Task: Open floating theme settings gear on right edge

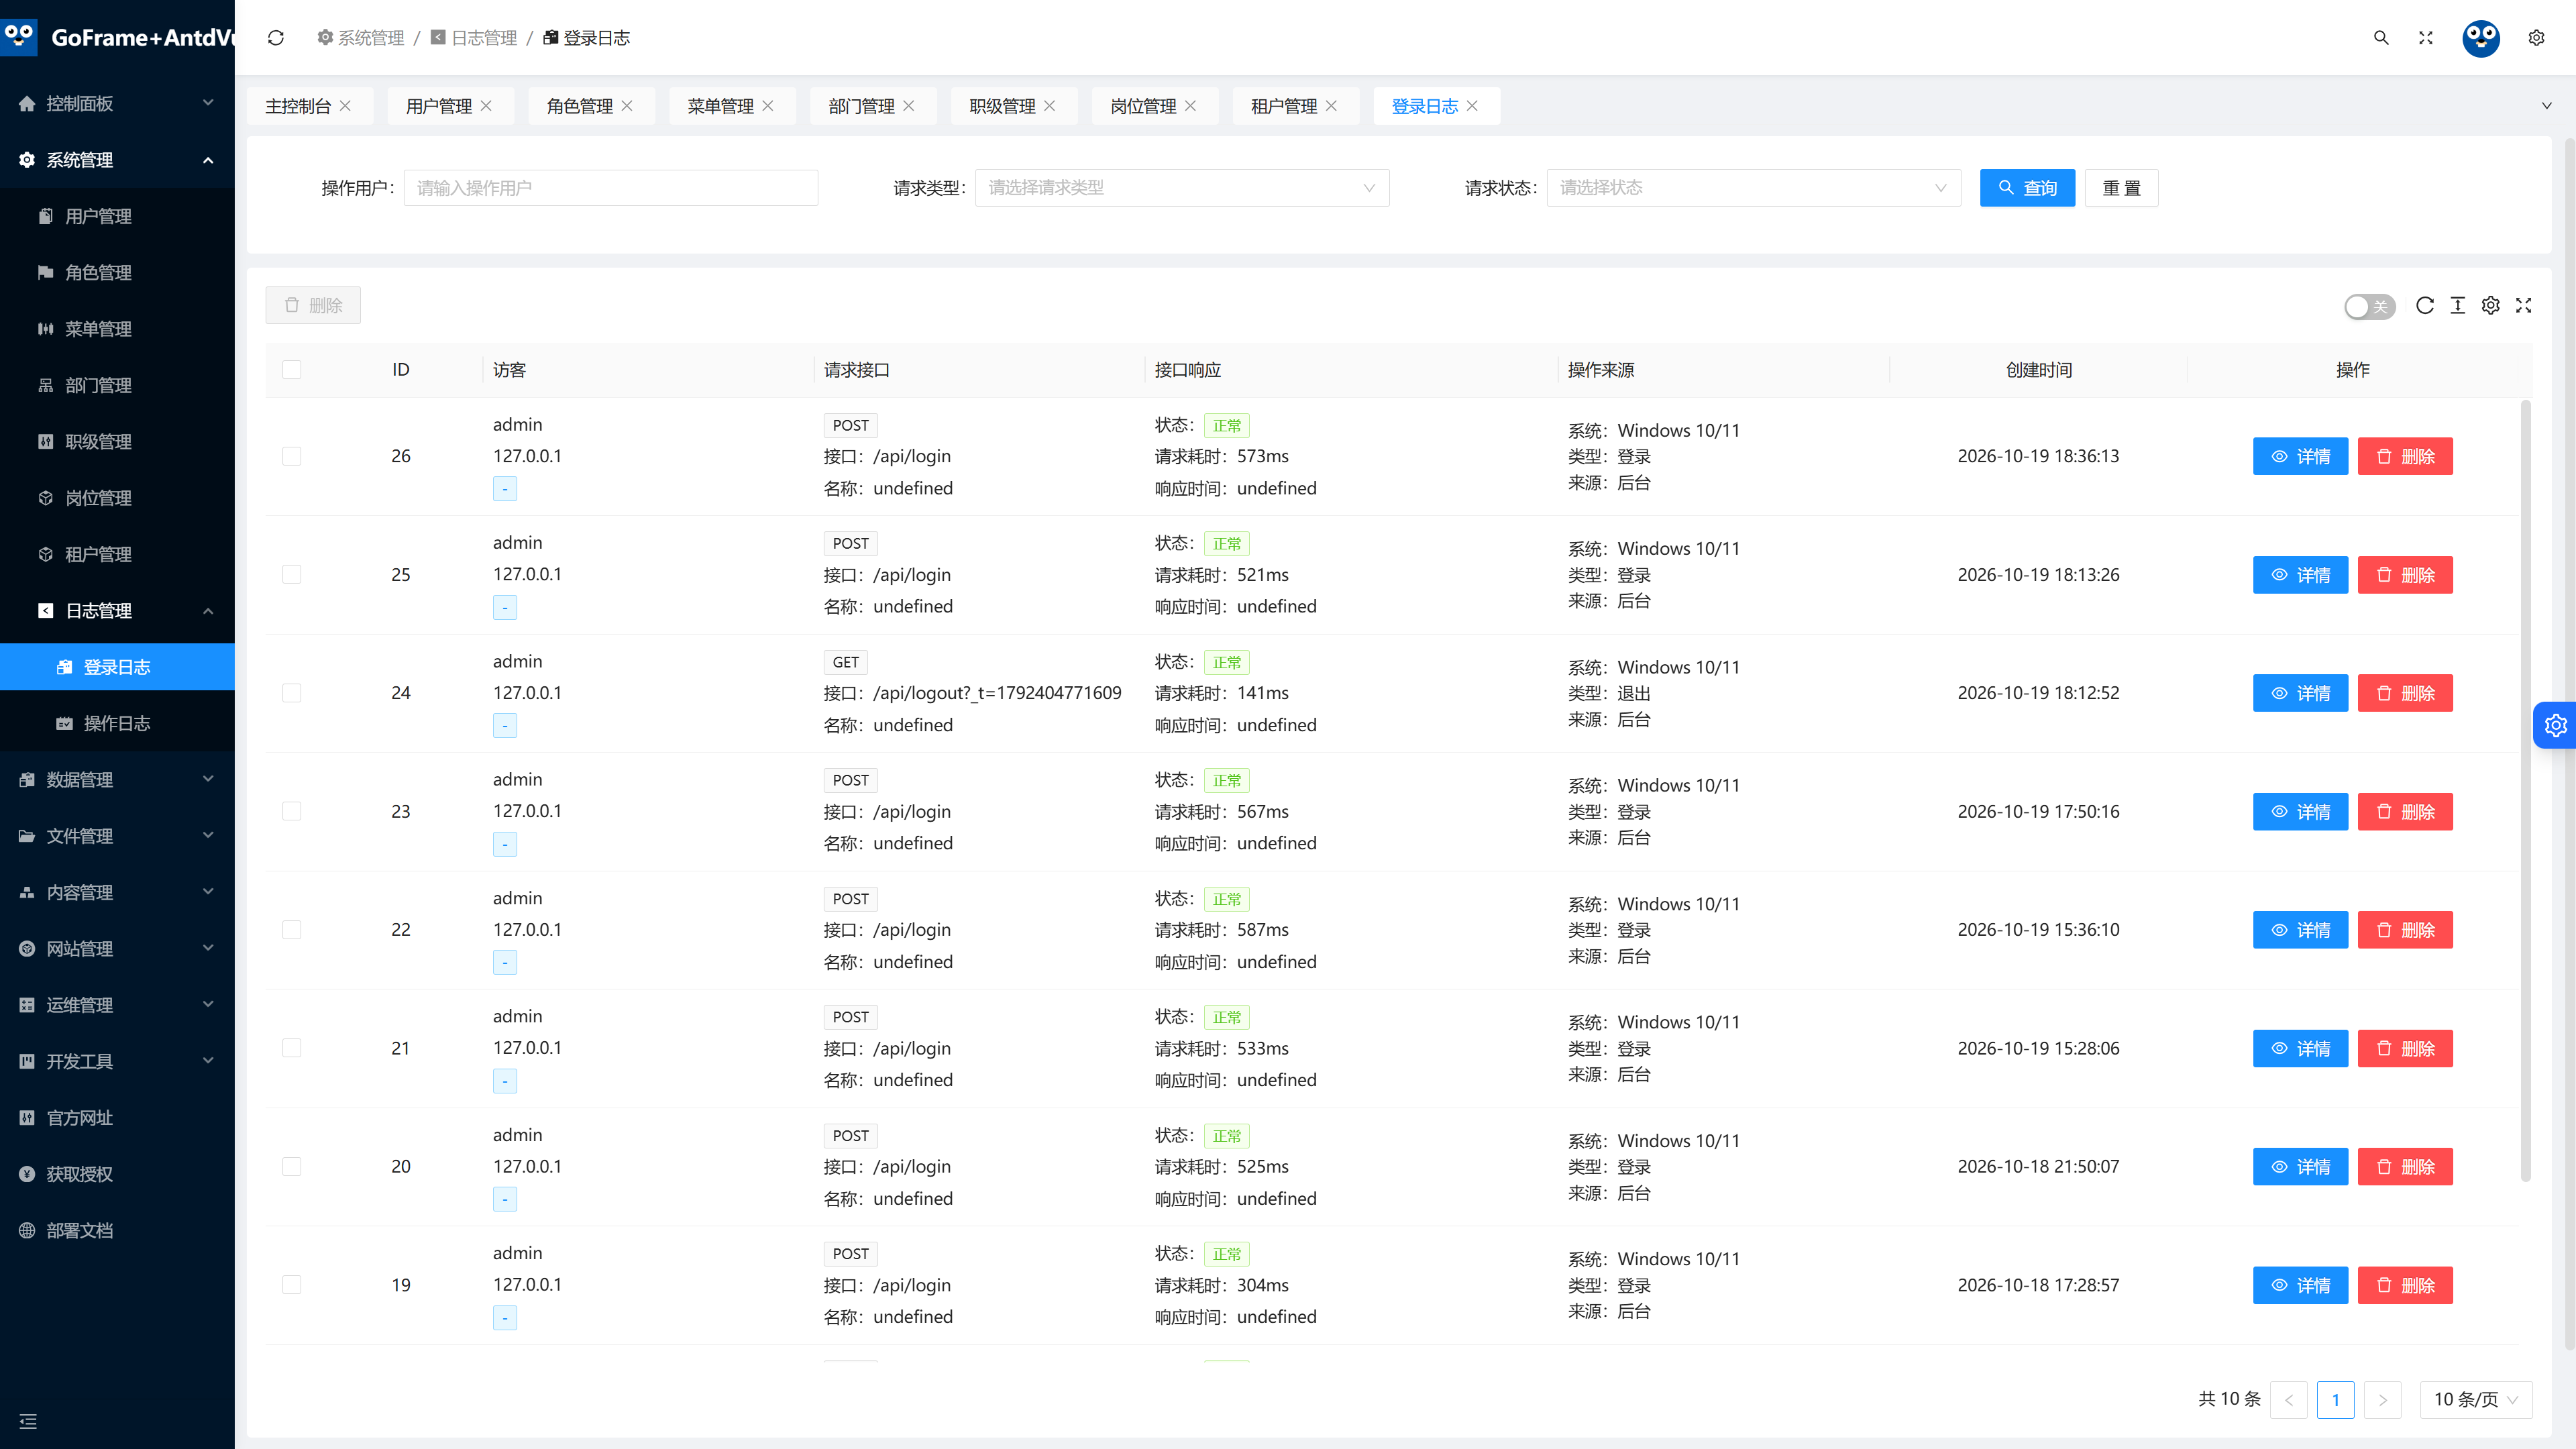Action: pos(2555,725)
